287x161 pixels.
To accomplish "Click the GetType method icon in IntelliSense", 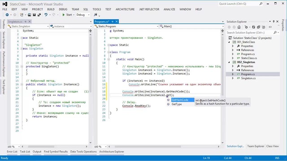I will coord(168,104).
